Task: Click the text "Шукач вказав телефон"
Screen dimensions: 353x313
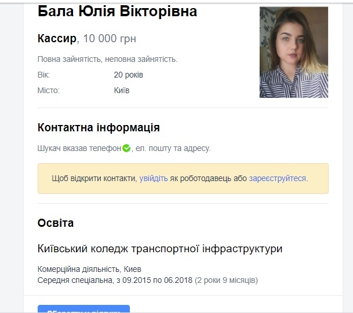Action: (79, 148)
